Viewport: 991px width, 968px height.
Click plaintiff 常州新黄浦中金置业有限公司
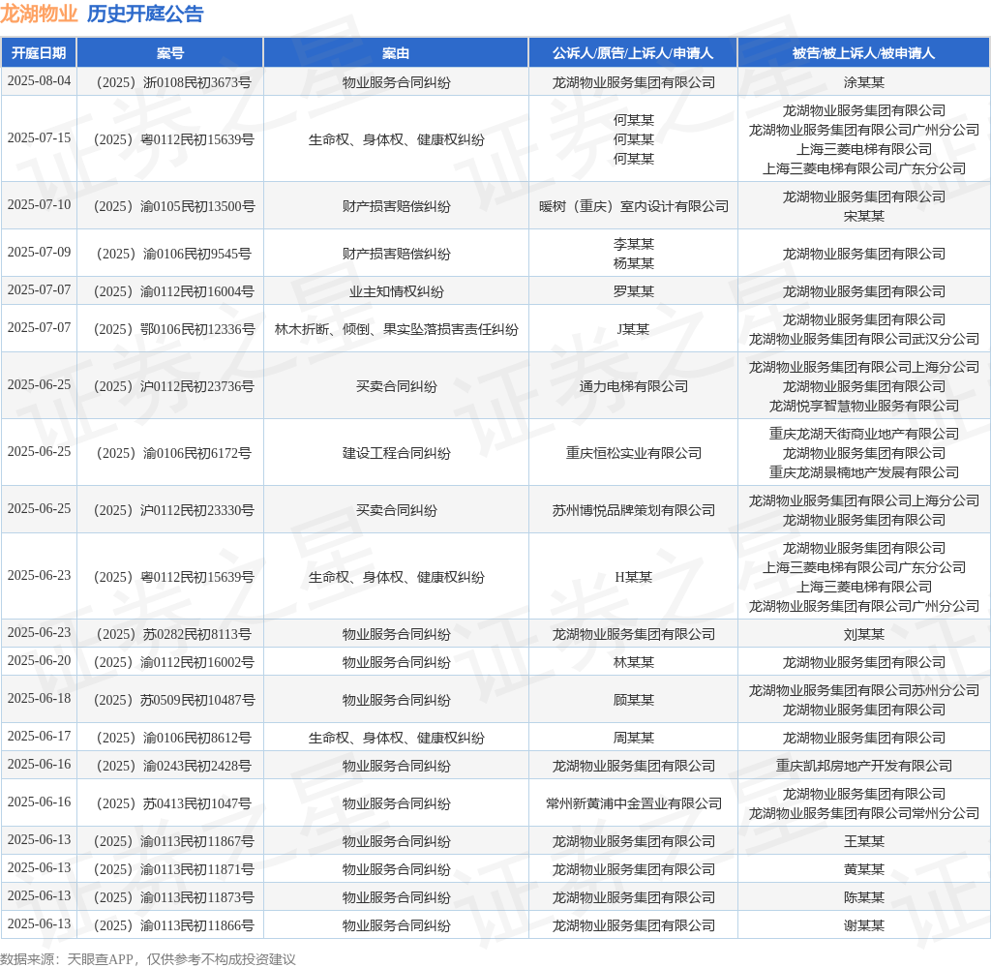pyautogui.click(x=633, y=803)
